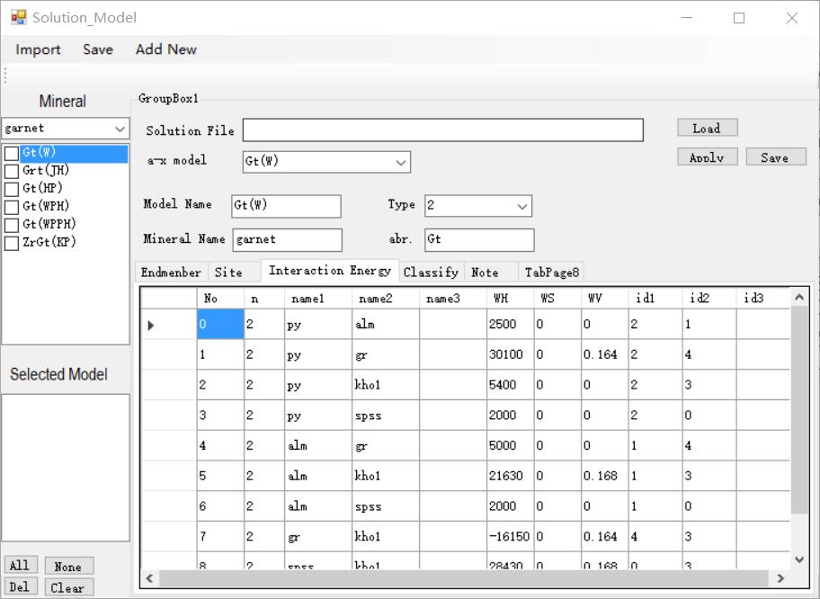Click the Add New menu item
The height and width of the screenshot is (599, 820).
click(165, 49)
